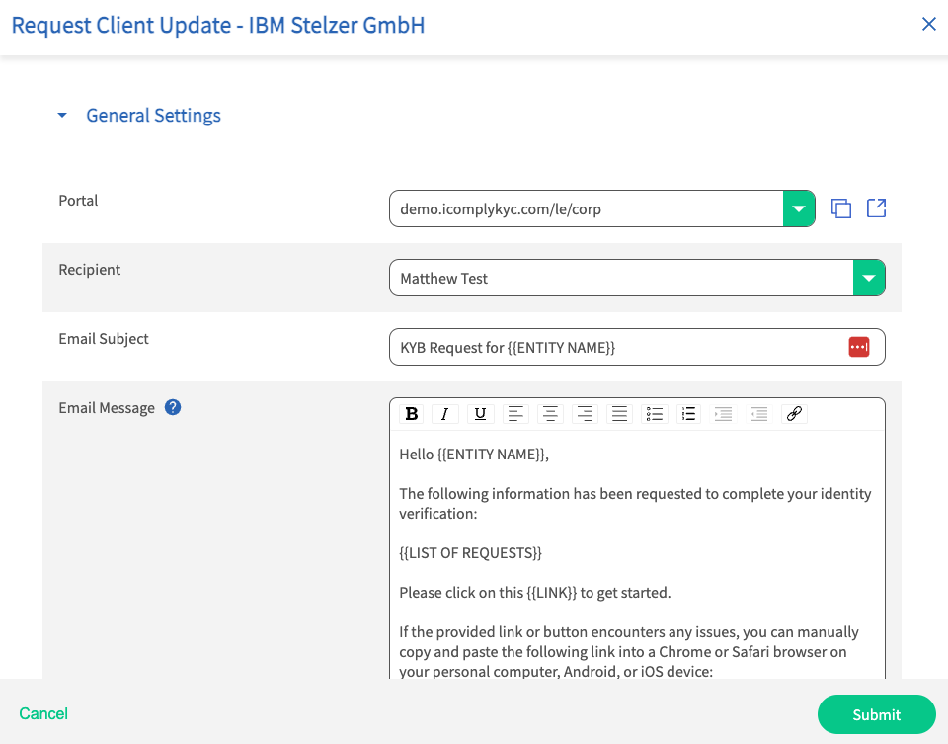Open the Portal dropdown arrow

pos(799,208)
